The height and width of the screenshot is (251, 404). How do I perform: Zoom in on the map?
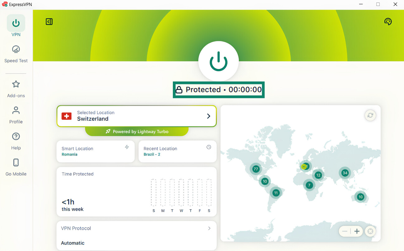coord(357,231)
